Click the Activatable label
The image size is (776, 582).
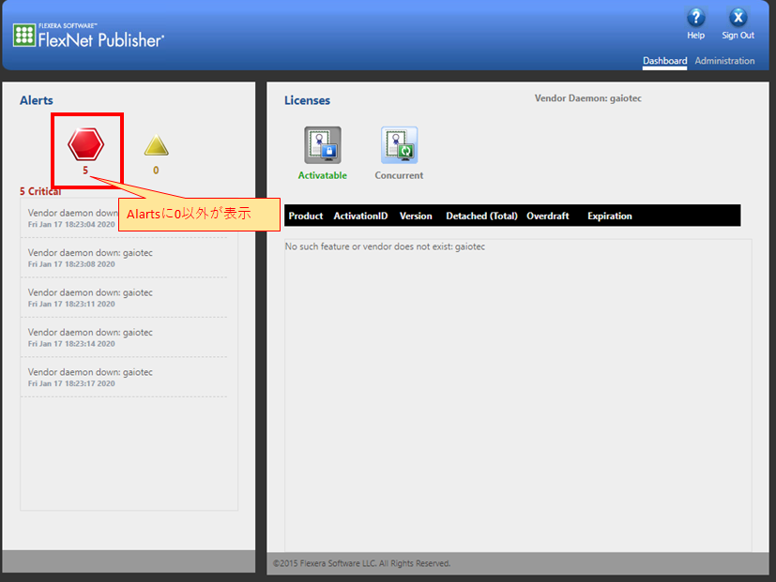pyautogui.click(x=322, y=175)
